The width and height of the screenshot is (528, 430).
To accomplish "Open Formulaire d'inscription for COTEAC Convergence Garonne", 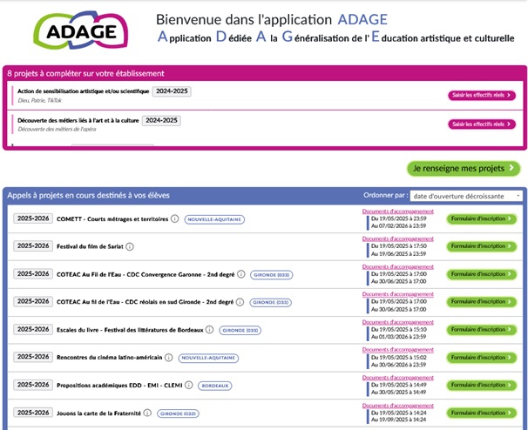I will click(482, 274).
